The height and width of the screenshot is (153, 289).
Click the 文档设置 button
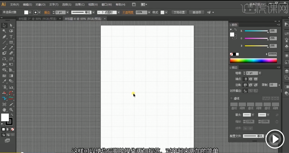click(x=179, y=12)
